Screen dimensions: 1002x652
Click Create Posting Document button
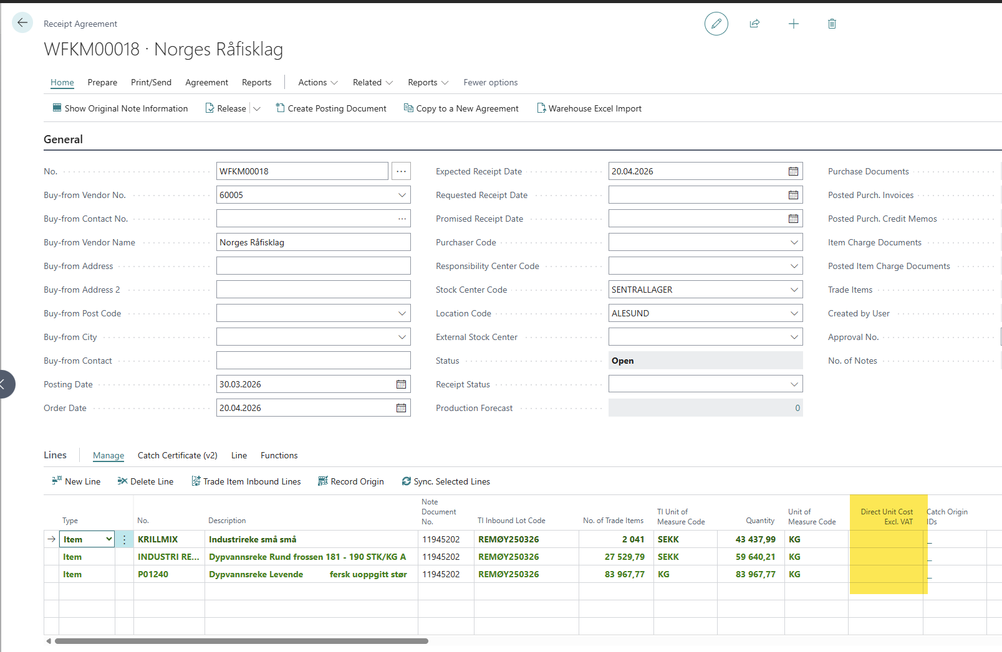tap(331, 108)
